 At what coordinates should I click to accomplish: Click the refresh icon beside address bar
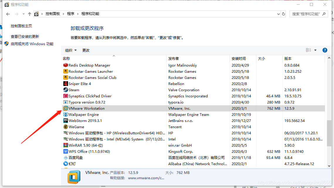pyautogui.click(x=284, y=14)
